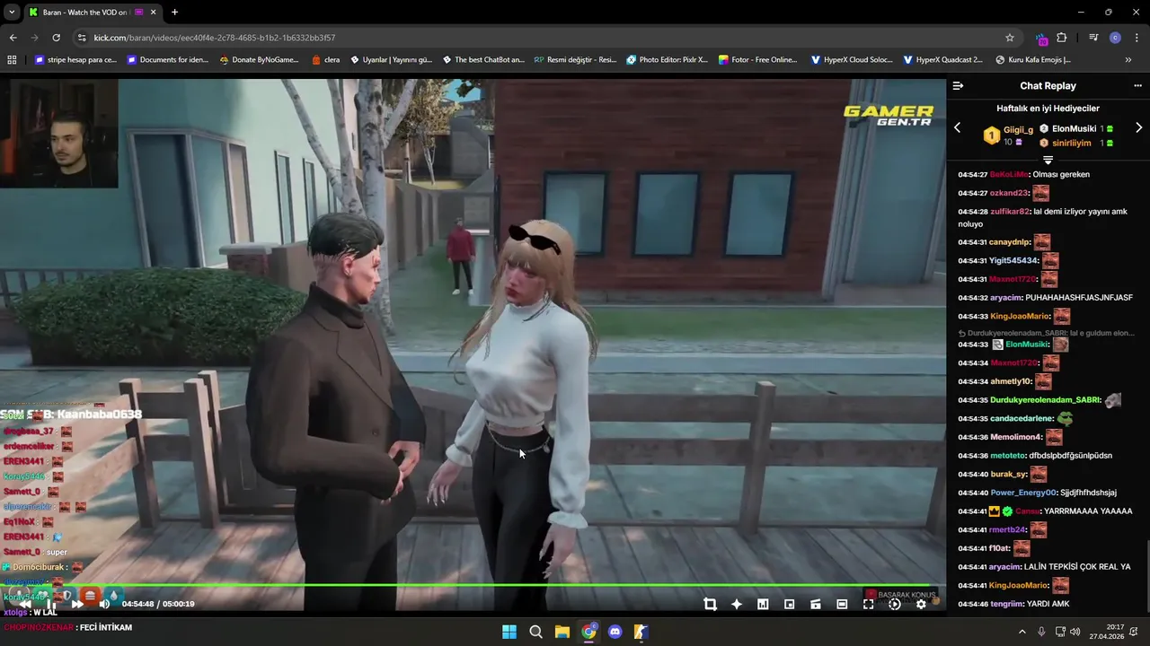Seek on the green video progress bar
1150x646 pixels.
[x=473, y=586]
